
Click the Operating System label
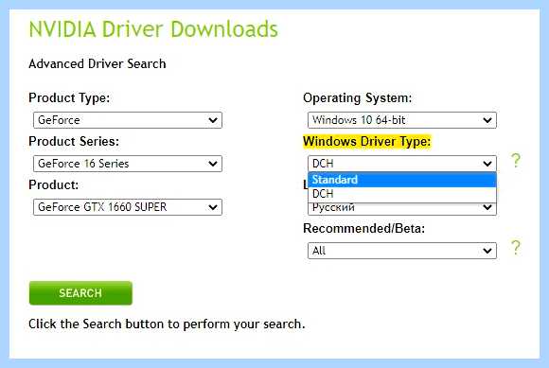[x=358, y=98]
